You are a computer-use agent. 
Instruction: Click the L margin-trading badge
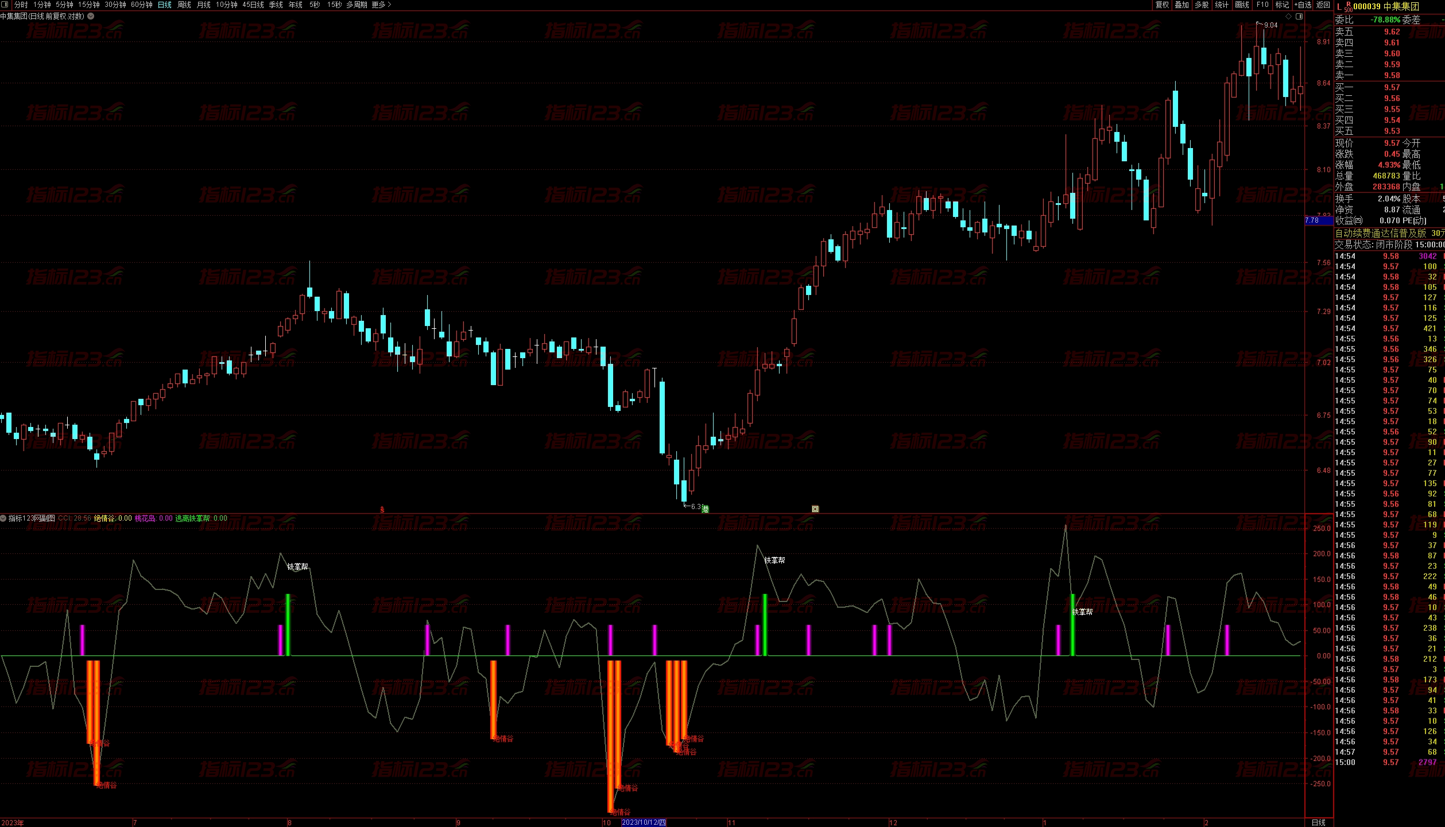coord(1339,6)
